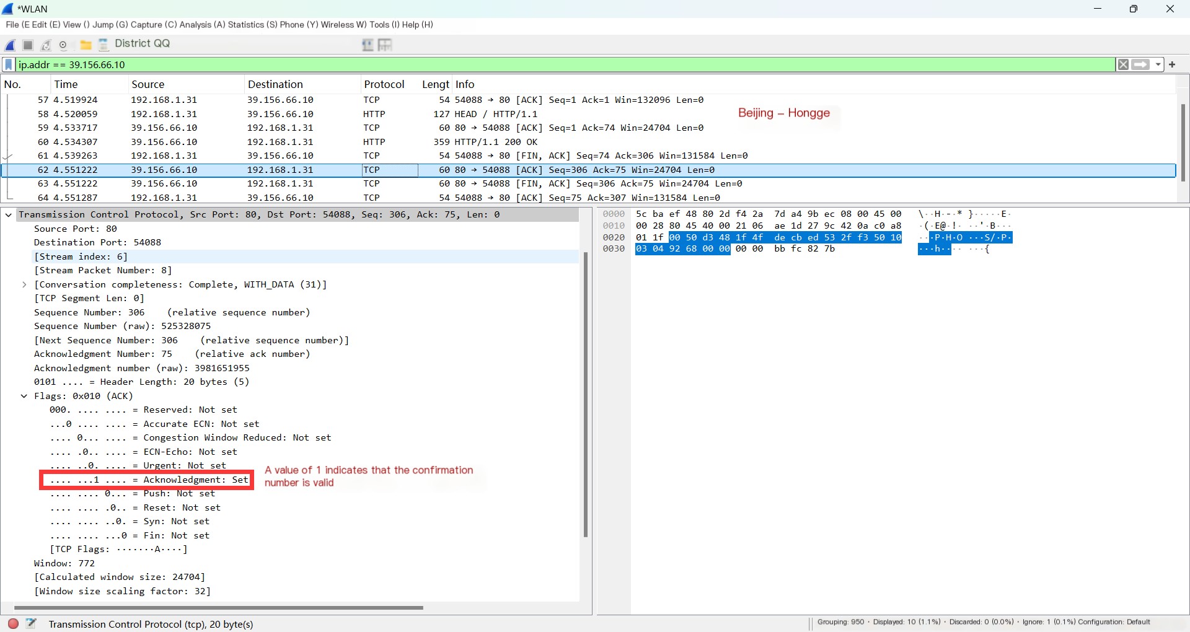Collapse the Flags: 0x010 (ACK) section

24,397
